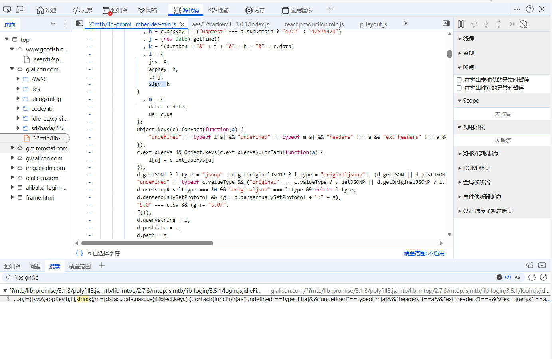Viewport: 552px width, 359px height.
Task: Click the horizontal scrollbar of the code editor
Action: coord(147,243)
